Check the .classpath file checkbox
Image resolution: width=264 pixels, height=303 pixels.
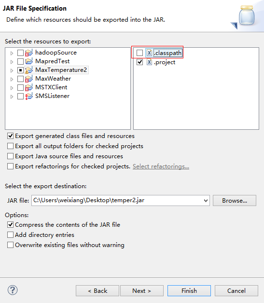(x=140, y=53)
